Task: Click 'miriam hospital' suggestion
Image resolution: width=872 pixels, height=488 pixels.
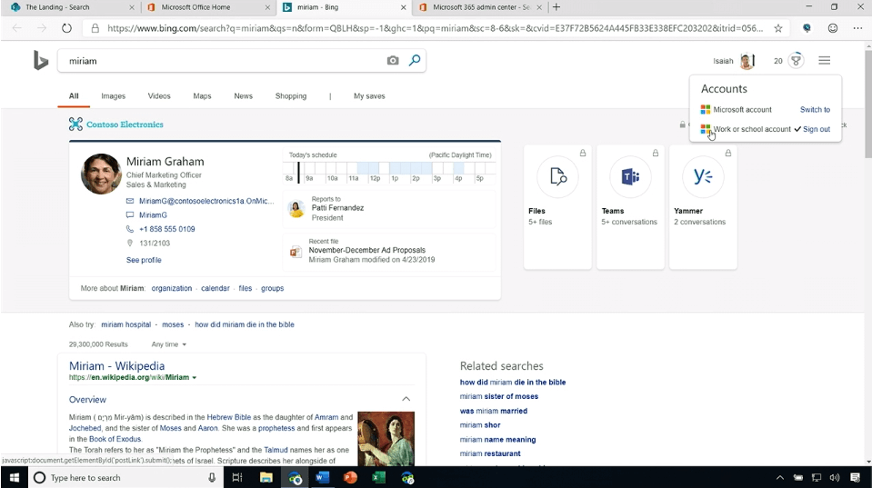Action: click(x=125, y=324)
